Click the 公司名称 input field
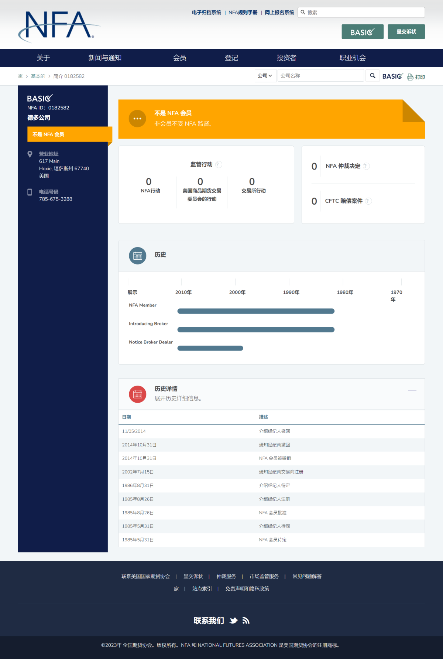Screen dimensions: 443x659 tap(320, 76)
